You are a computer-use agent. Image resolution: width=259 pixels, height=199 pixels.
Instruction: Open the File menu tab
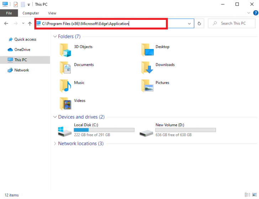pyautogui.click(x=9, y=13)
